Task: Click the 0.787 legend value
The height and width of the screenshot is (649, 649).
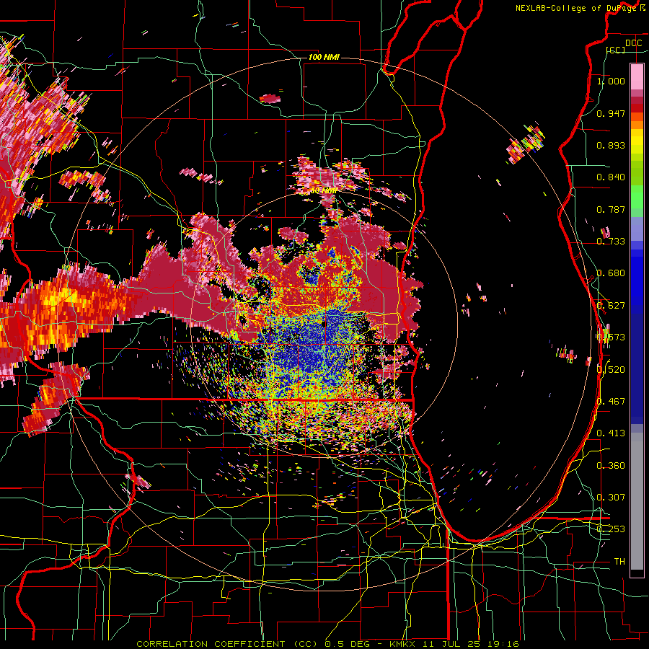Action: pyautogui.click(x=611, y=209)
